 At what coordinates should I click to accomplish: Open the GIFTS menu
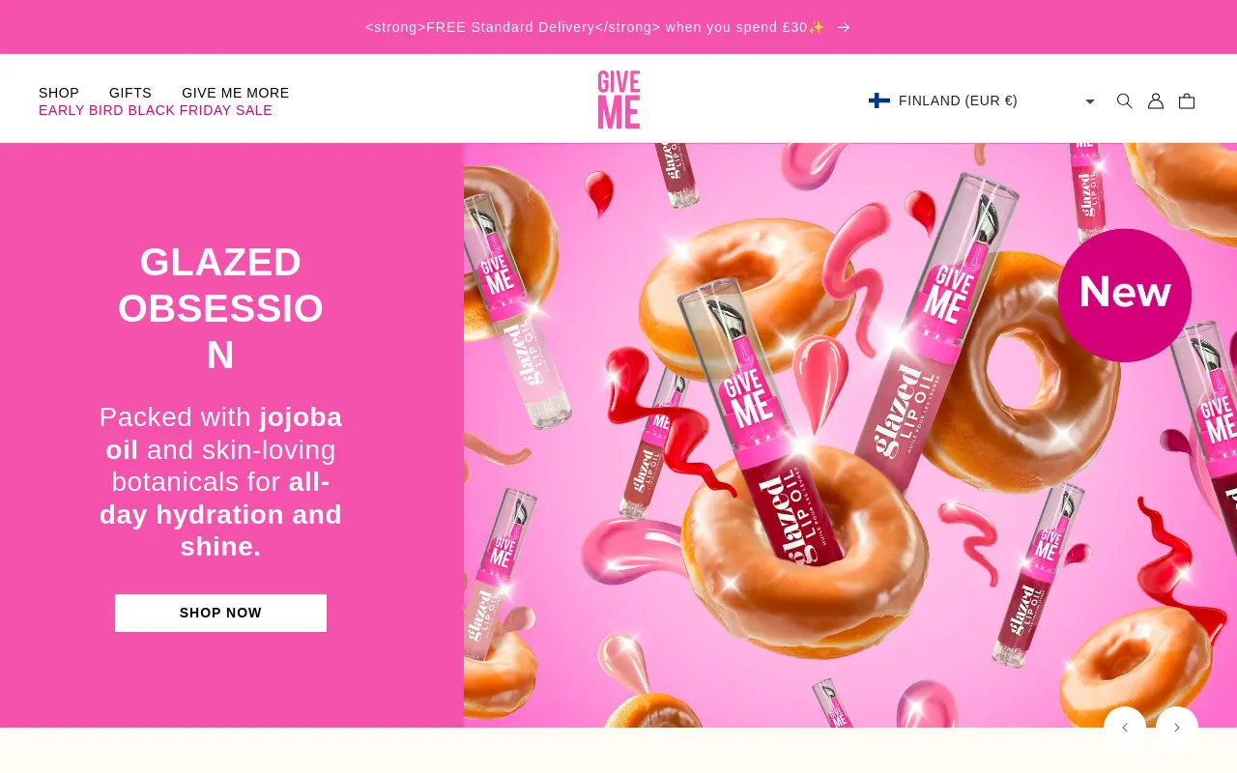[x=130, y=93]
